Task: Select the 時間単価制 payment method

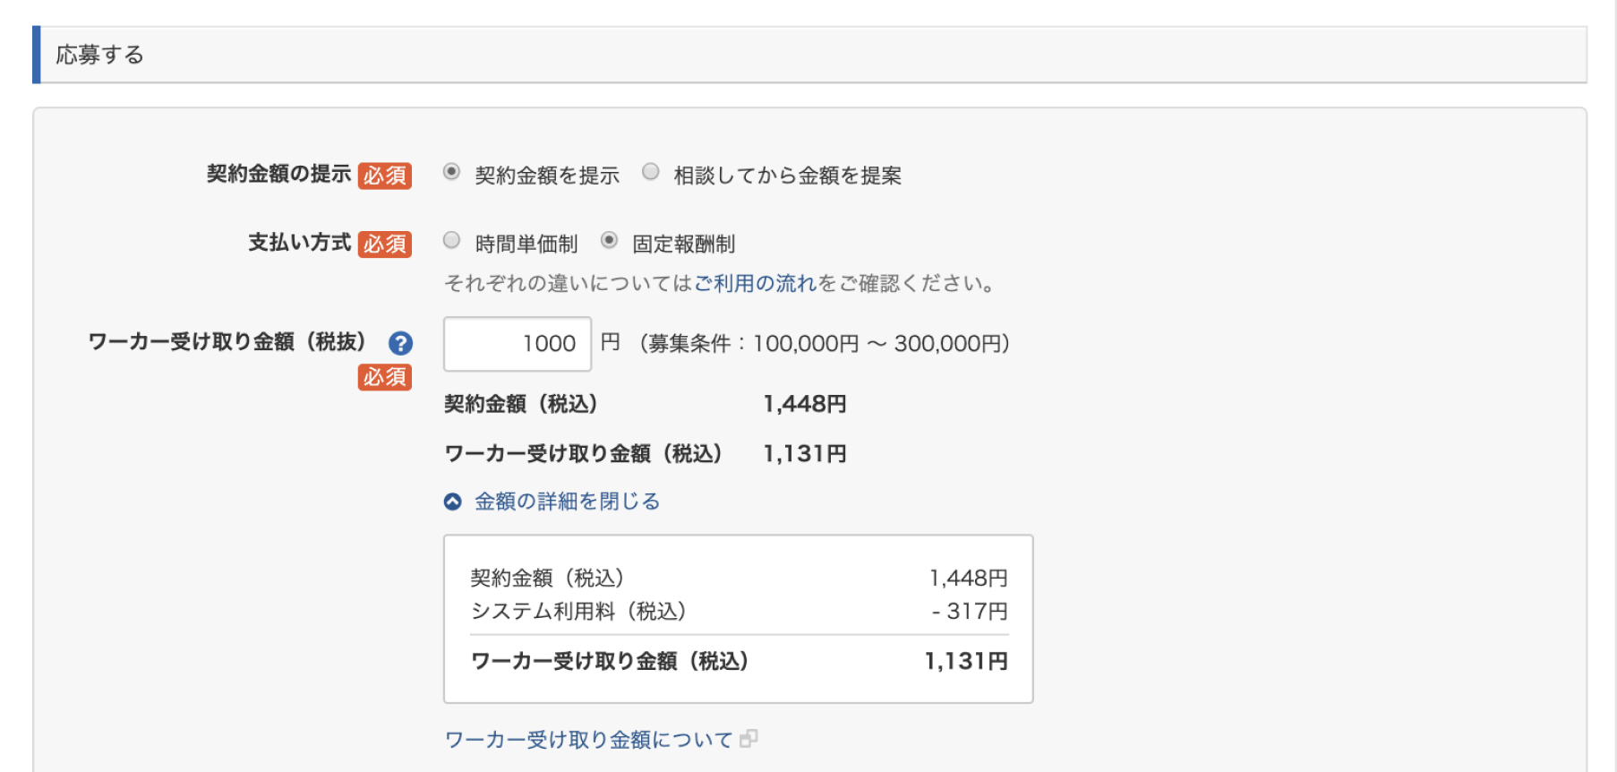Action: pos(451,238)
